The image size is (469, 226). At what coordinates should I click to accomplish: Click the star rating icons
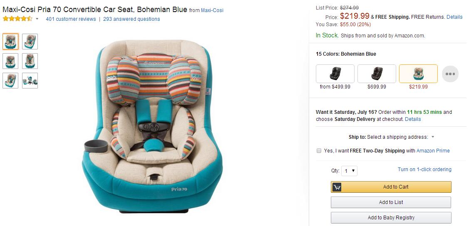[x=17, y=19]
